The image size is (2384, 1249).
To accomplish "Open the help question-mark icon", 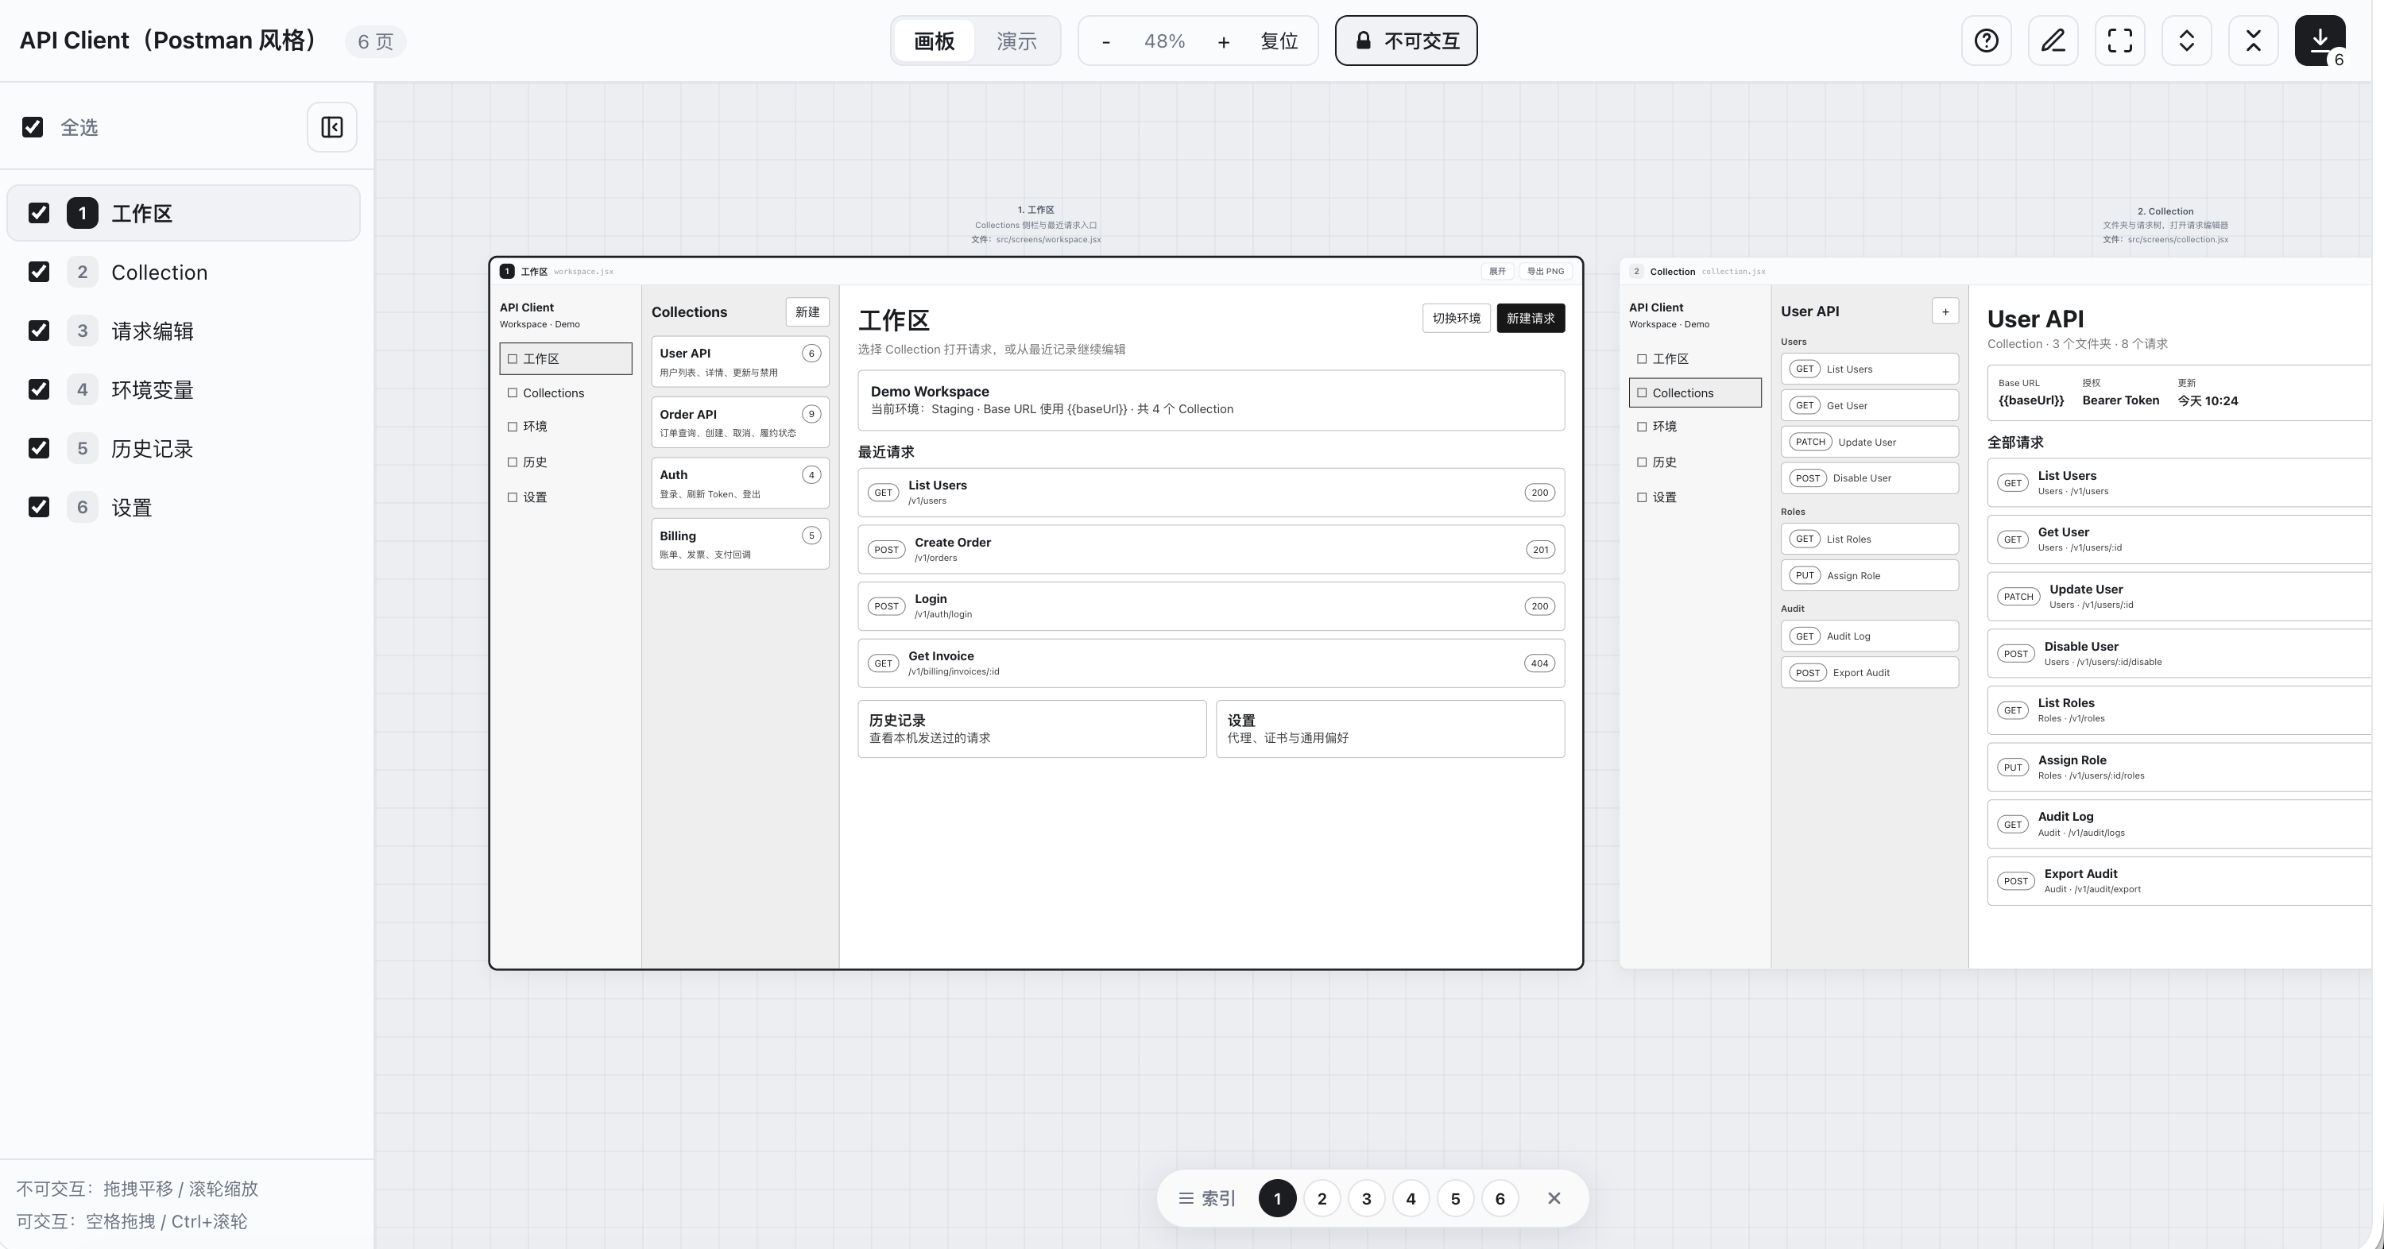I will (1986, 41).
